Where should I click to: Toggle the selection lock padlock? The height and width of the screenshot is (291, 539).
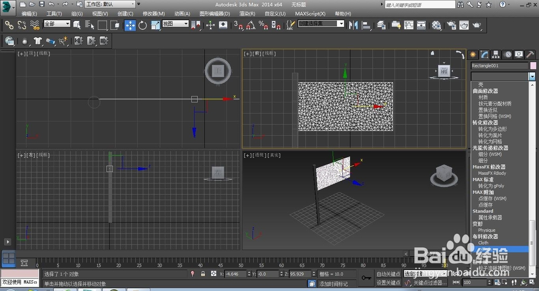(x=203, y=274)
